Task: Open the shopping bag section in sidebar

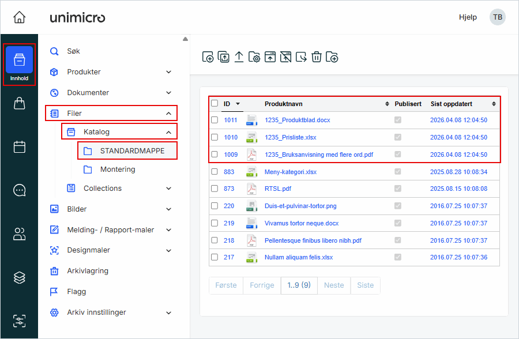Action: pyautogui.click(x=19, y=104)
